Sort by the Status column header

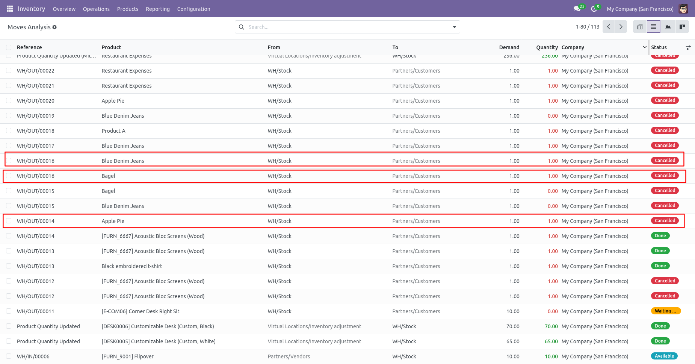coord(659,47)
